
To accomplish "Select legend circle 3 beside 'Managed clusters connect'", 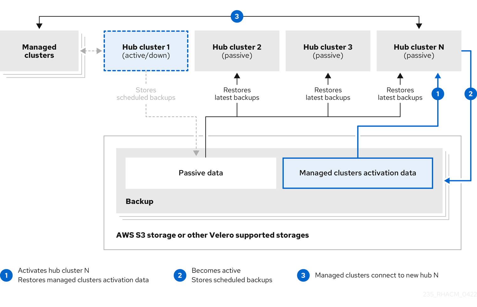I will pyautogui.click(x=303, y=275).
